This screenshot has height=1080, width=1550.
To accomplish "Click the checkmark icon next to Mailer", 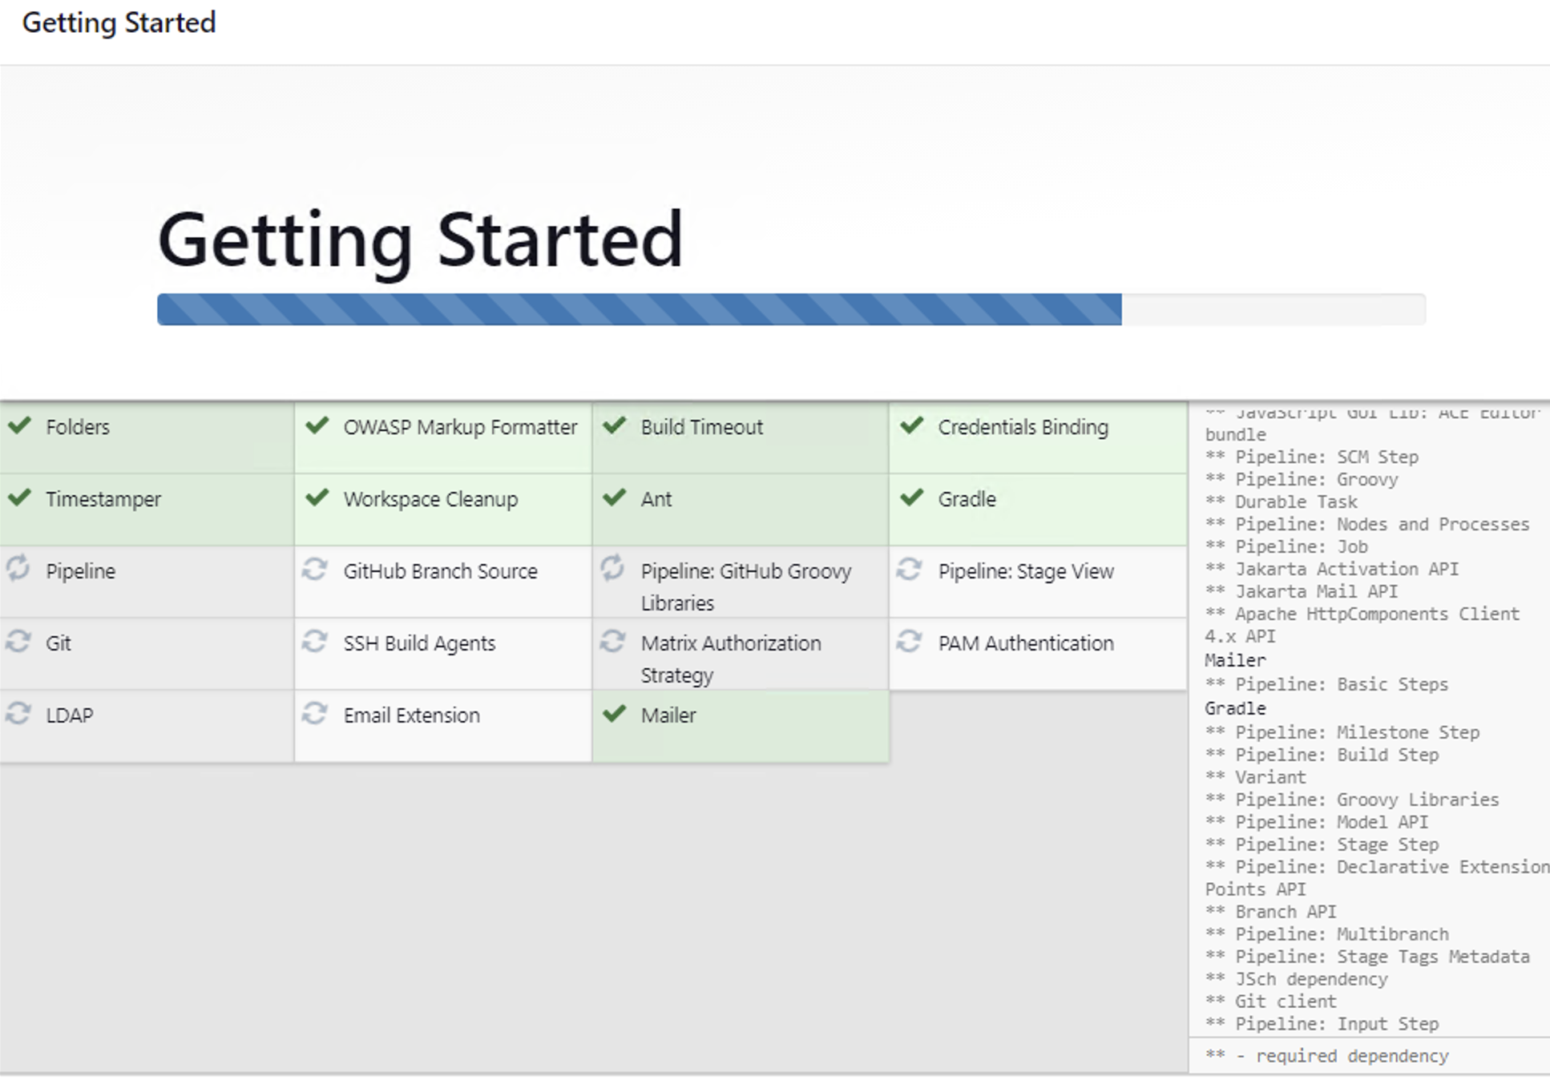I will pos(615,714).
